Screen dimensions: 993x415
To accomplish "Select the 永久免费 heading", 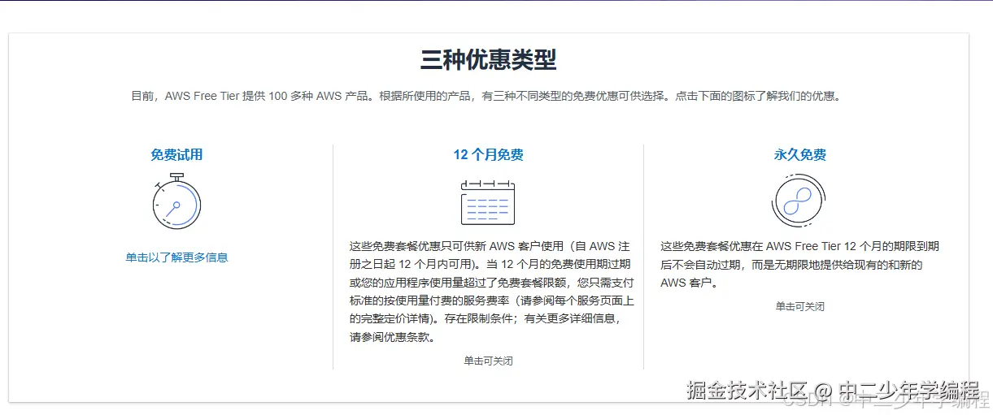I will 799,154.
